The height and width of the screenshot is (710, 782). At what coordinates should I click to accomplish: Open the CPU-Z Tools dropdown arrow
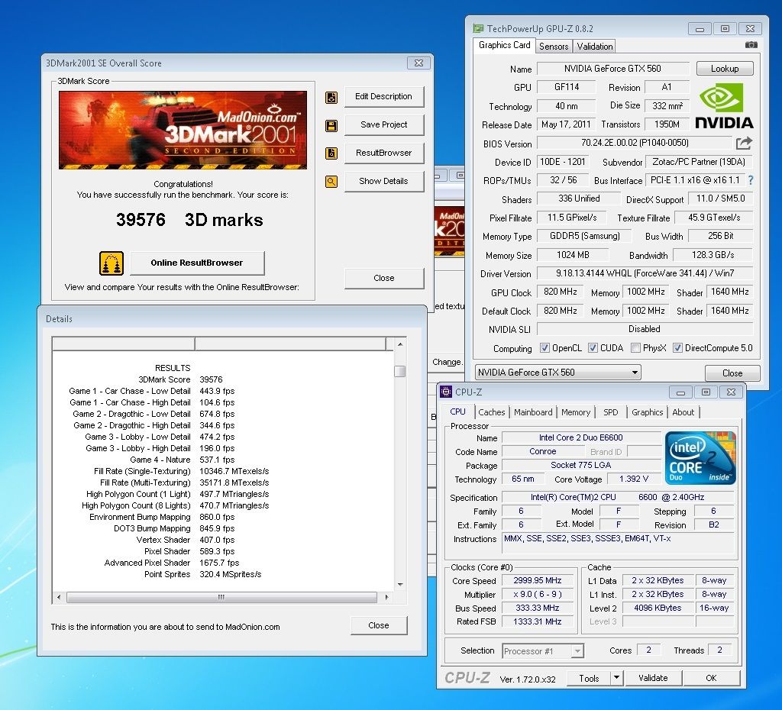point(616,678)
